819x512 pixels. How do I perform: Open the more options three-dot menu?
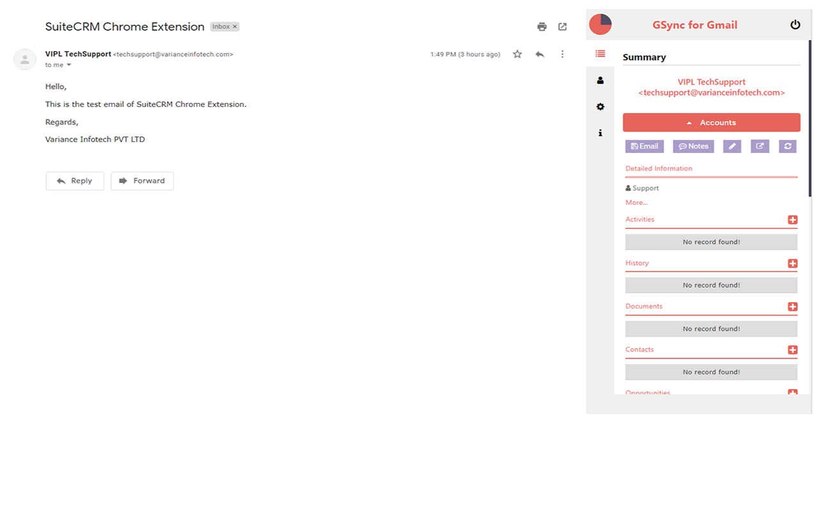(562, 54)
